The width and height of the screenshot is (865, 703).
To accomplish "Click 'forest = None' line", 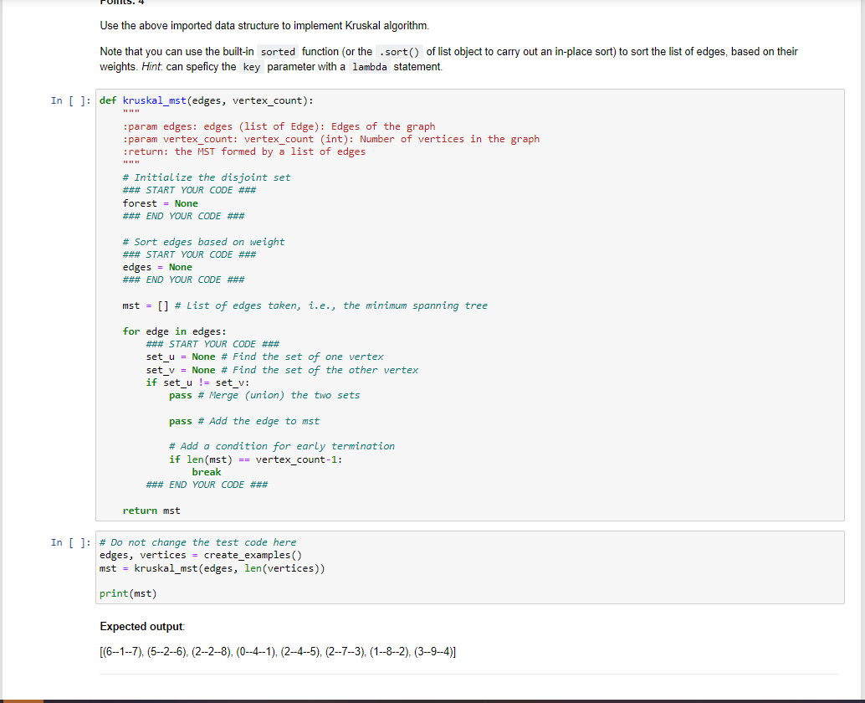I will [x=160, y=203].
